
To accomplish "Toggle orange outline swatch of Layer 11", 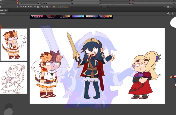I will coord(17,3).
